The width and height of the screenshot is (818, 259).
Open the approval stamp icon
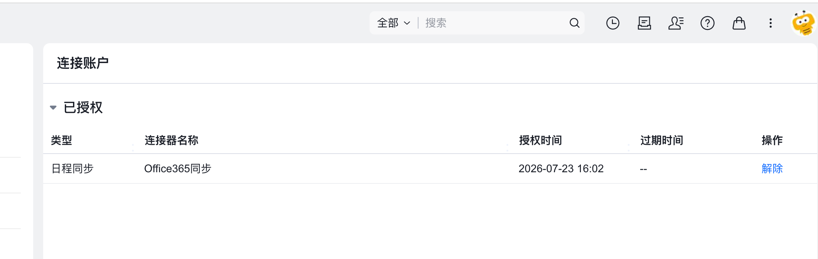point(644,23)
